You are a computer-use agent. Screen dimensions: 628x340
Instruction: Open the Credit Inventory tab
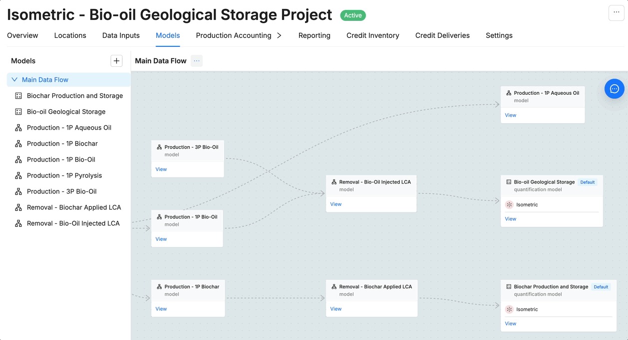pyautogui.click(x=372, y=35)
